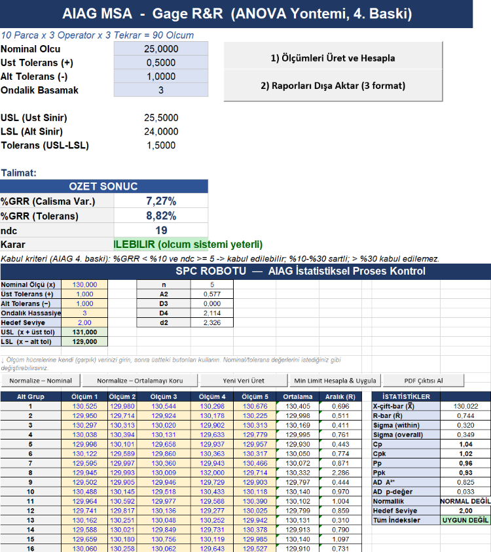The image size is (491, 552).
Task: Select the Ust Tolerans (+) value 0,5000
Action: (x=161, y=62)
